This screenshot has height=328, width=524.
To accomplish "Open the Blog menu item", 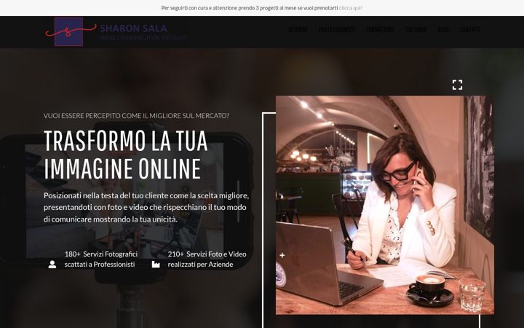I will tap(443, 29).
